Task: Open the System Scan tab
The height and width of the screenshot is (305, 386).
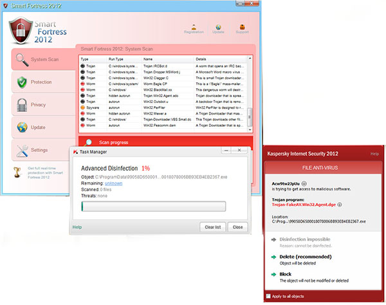Action: pyautogui.click(x=44, y=59)
